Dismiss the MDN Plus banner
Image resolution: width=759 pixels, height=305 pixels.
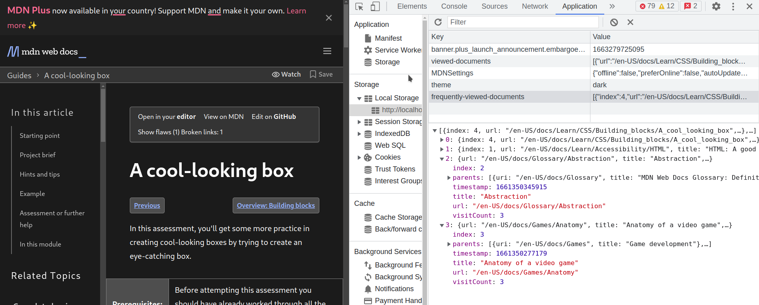click(x=329, y=18)
